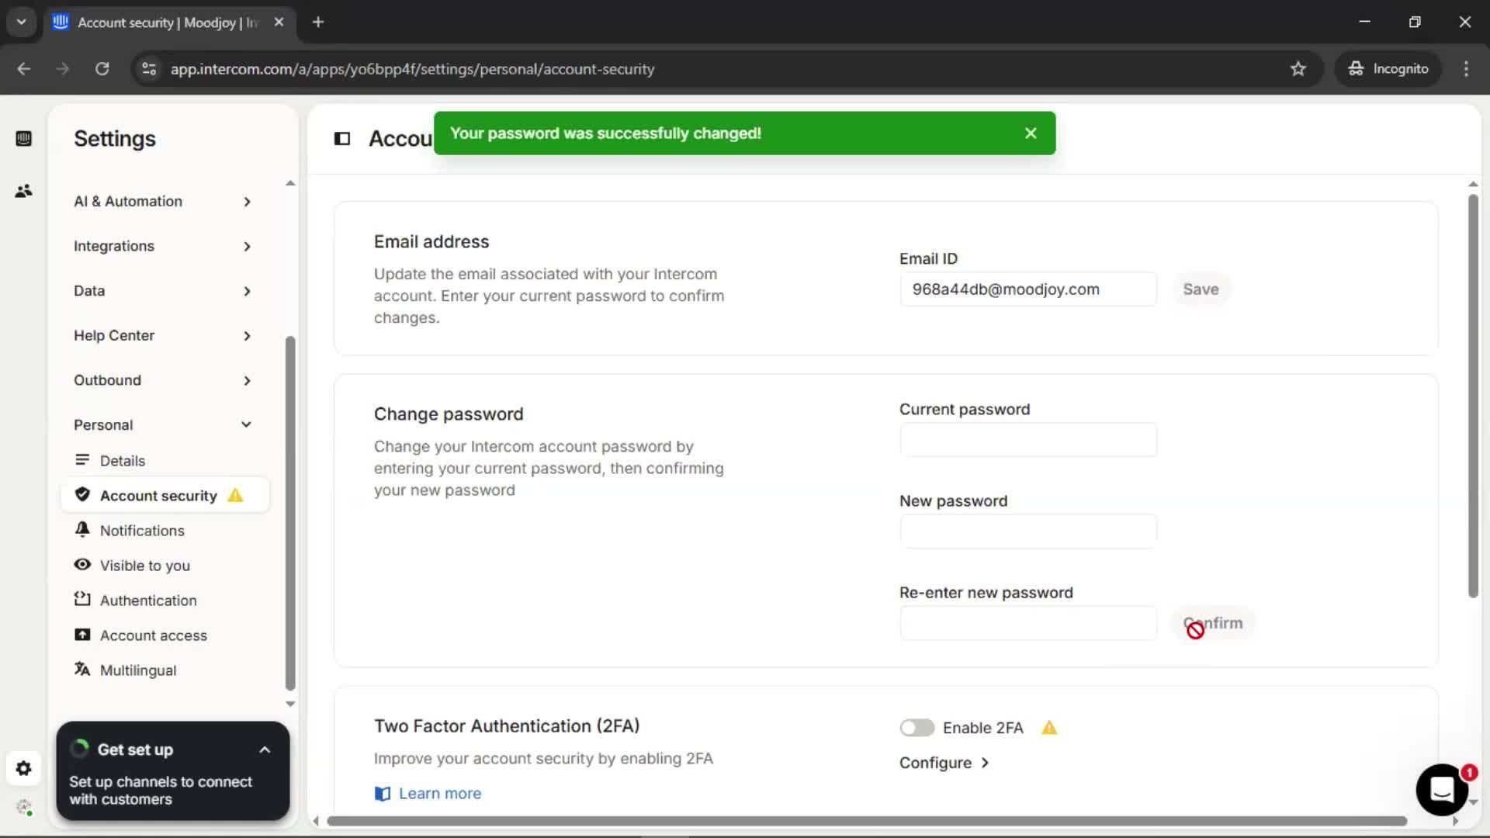Click the warning icon next to Account security
Viewport: 1490px width, 838px height.
(235, 495)
